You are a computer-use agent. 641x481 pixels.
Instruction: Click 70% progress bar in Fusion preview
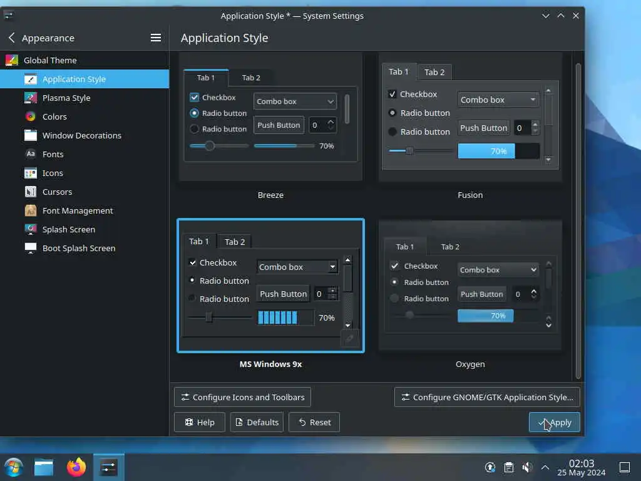coord(499,151)
